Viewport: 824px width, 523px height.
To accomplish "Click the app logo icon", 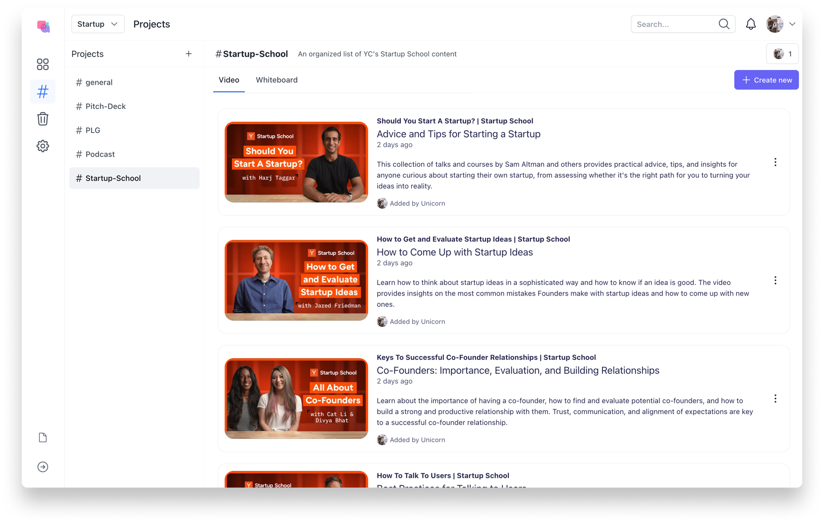I will point(43,26).
